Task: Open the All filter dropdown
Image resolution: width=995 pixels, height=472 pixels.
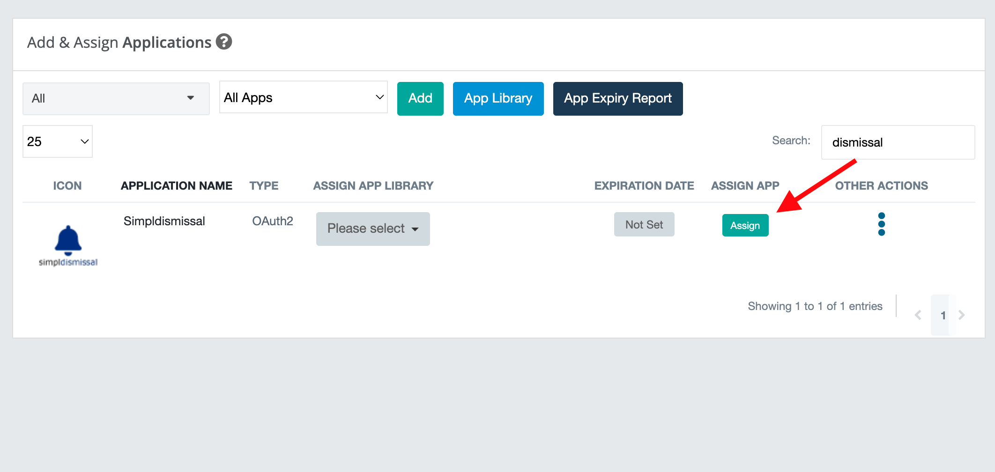Action: click(116, 98)
